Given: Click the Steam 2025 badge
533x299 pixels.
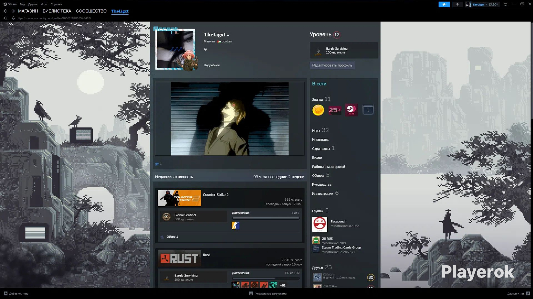Looking at the screenshot, I should (x=351, y=110).
